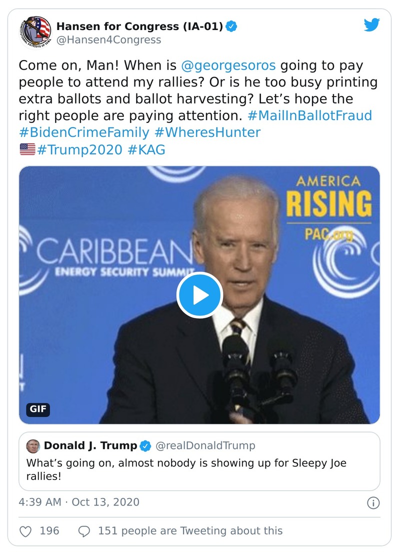This screenshot has width=400, height=556.
Task: Play the embedded GIF video
Action: click(199, 295)
